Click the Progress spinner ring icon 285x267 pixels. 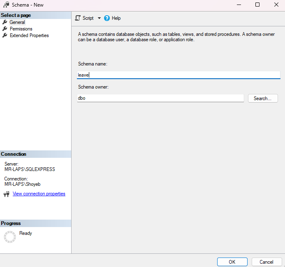click(9, 237)
